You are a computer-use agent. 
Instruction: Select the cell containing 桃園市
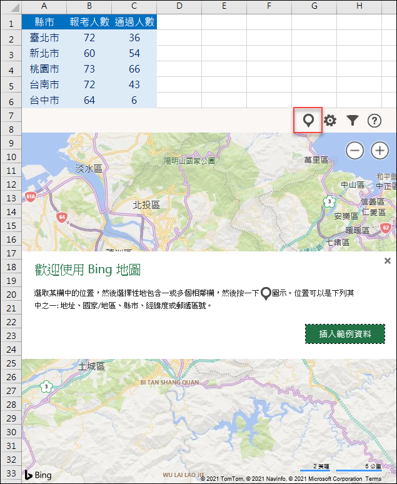tap(44, 69)
